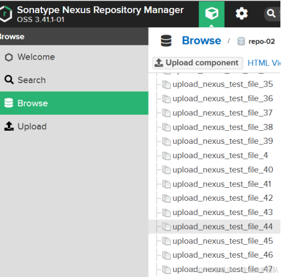Select tree row upload_nexus_test_file_35
This screenshot has height=277, width=281.
[215, 84]
